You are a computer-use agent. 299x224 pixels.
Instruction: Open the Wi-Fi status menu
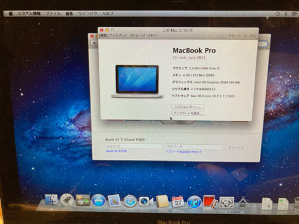294,14
